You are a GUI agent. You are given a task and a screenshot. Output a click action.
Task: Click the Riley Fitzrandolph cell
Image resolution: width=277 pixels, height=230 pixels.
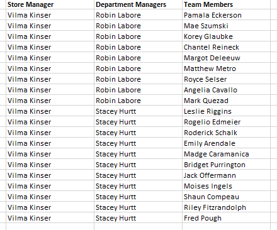(226, 207)
